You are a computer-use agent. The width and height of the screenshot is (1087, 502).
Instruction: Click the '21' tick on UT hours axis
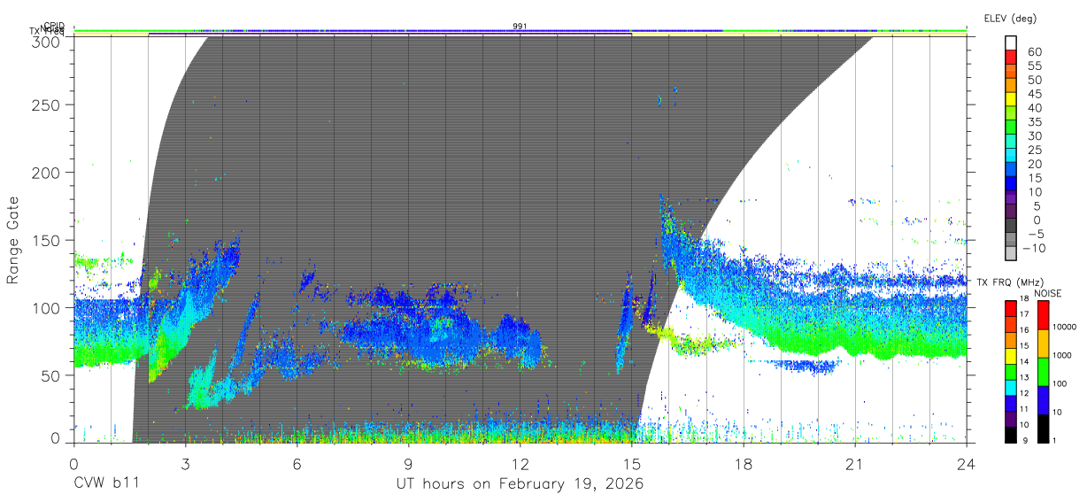[854, 464]
